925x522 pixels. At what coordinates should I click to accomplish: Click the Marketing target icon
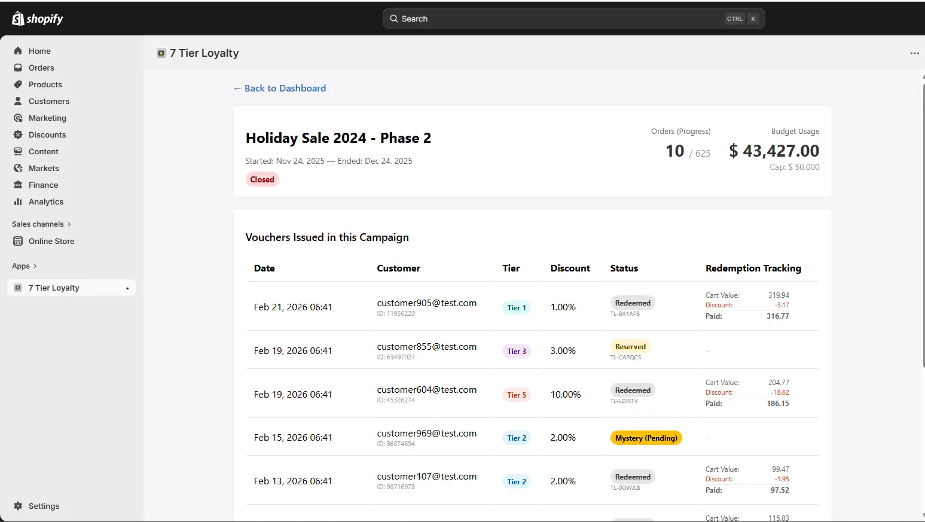pyautogui.click(x=18, y=118)
